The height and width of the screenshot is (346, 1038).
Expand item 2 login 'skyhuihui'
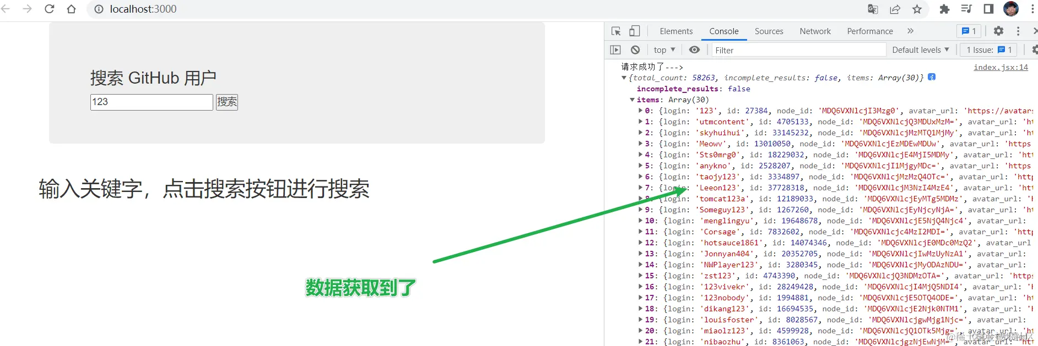coord(640,133)
